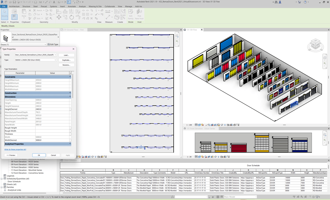Open the Type dropdown in Type Properties
The image size is (330, 200).
point(55,60)
